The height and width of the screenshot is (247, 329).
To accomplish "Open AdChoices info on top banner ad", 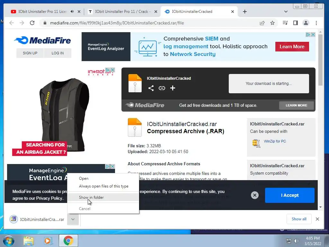I will point(308,34).
